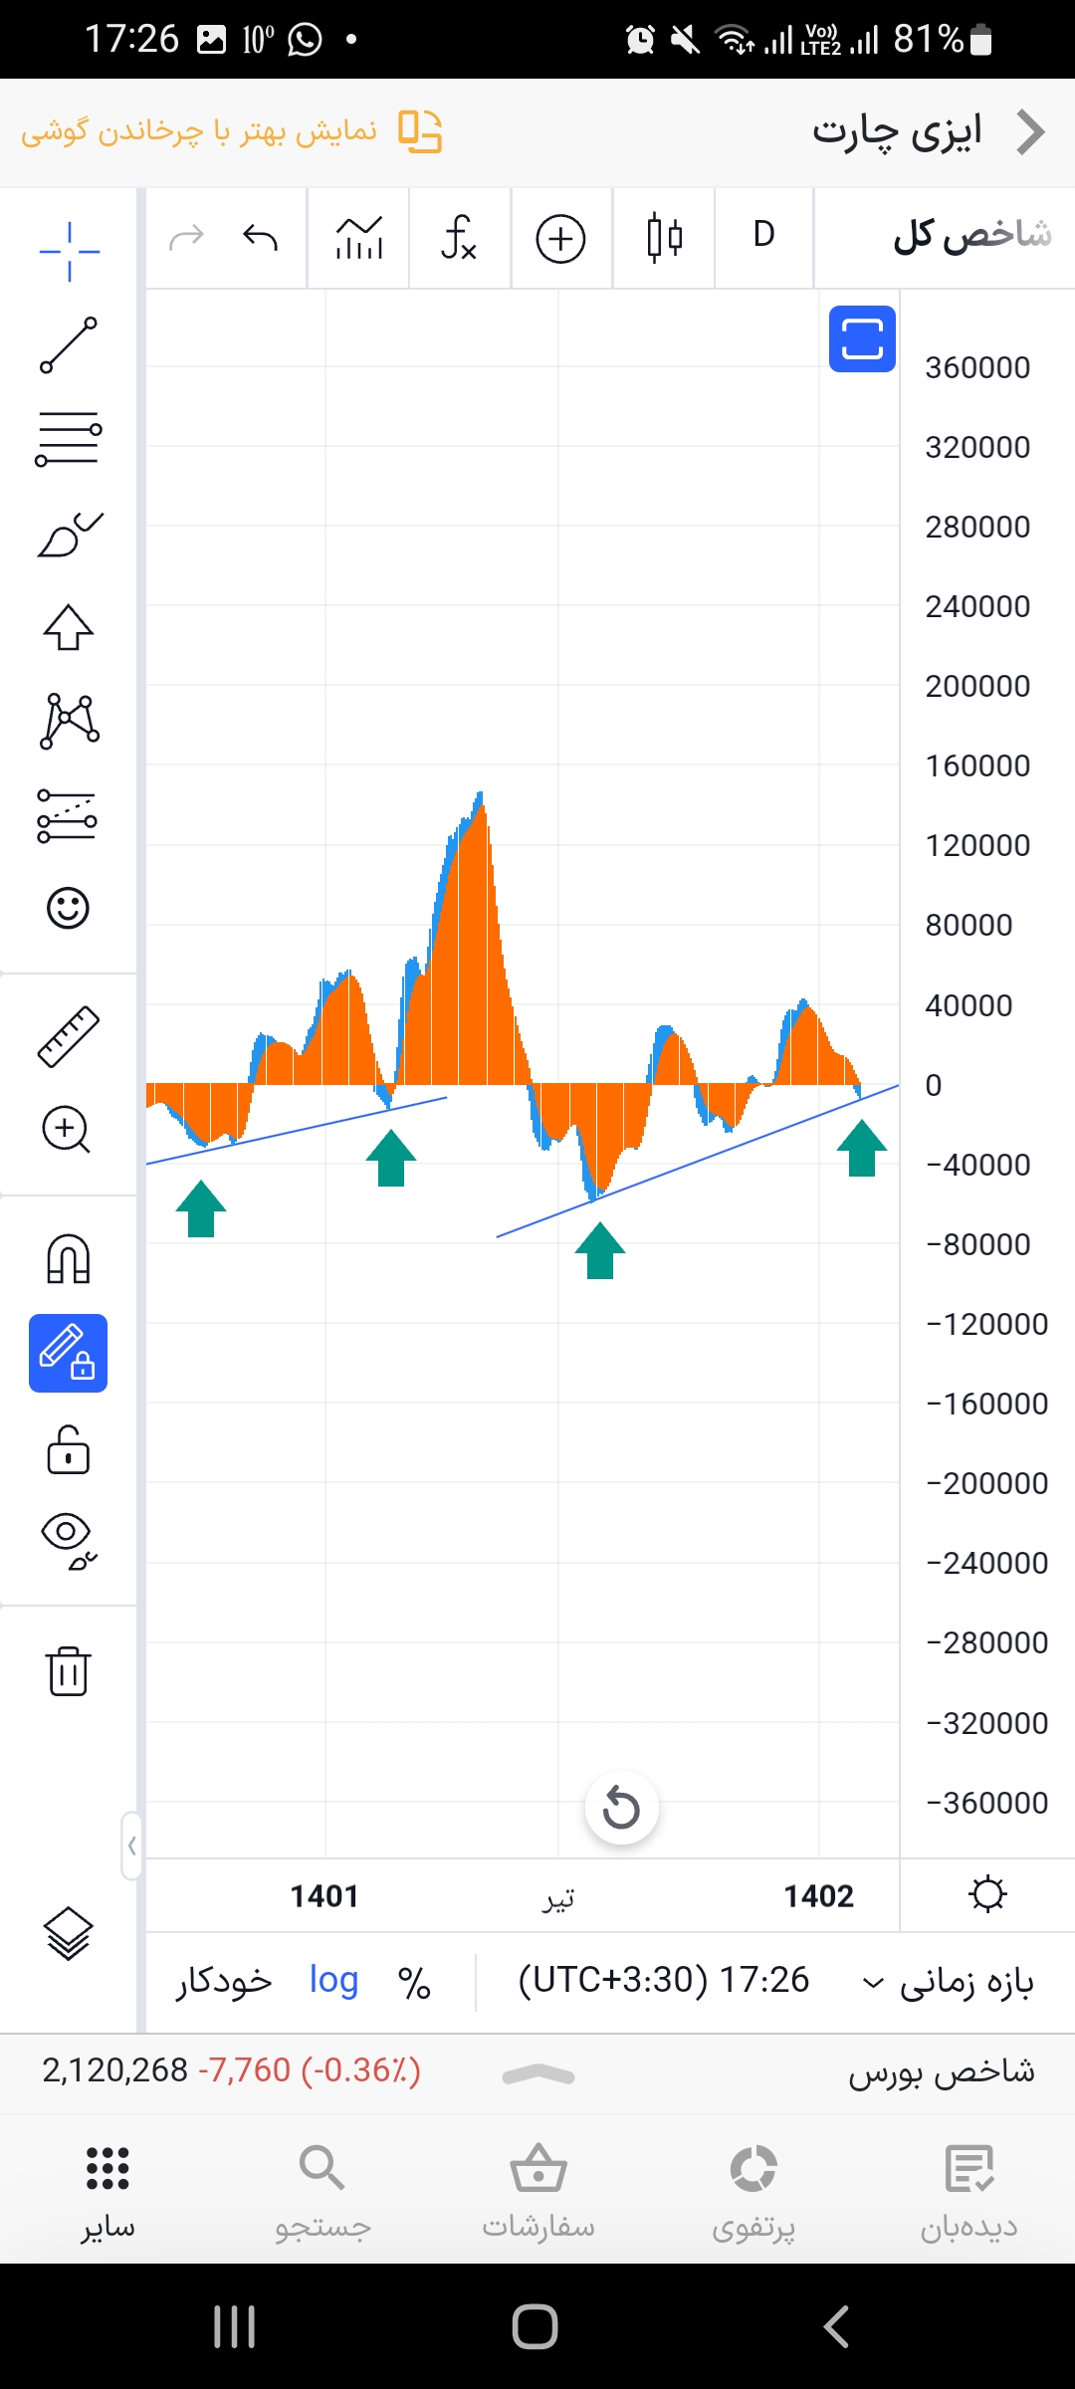Toggle the log scale
This screenshot has width=1075, height=2389.
tap(333, 1980)
